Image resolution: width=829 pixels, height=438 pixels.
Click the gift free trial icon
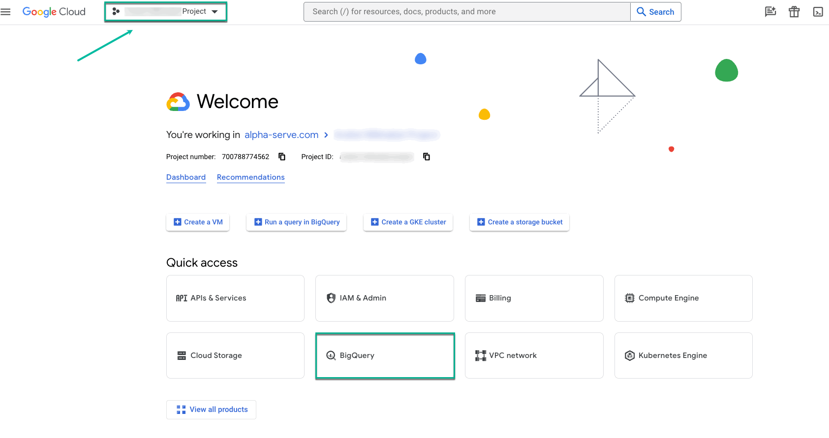794,12
